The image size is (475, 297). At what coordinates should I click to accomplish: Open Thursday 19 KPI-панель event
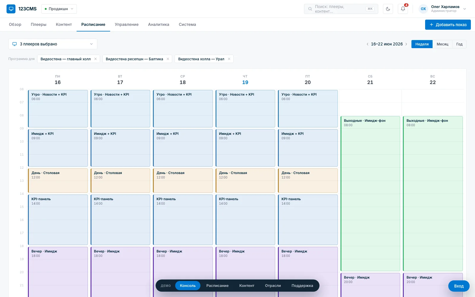pyautogui.click(x=246, y=220)
